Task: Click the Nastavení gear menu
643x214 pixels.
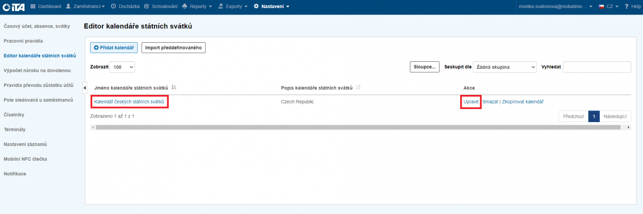Action: click(x=272, y=7)
